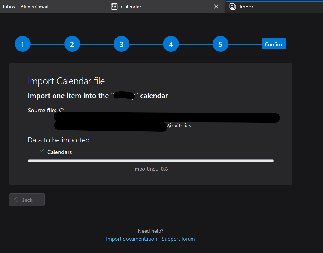Close the Calendar tab

(216, 7)
